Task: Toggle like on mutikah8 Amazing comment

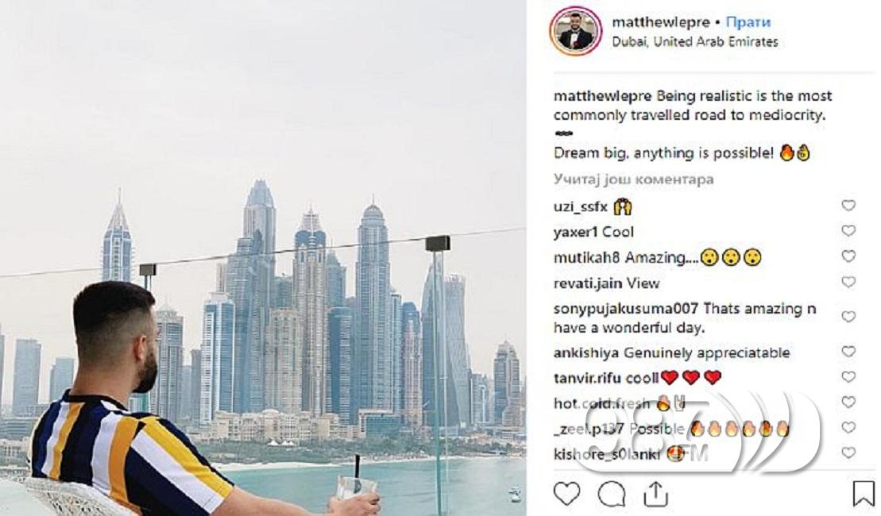Action: pyautogui.click(x=848, y=256)
